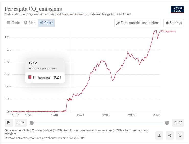
Task: Open the fossil fuels and industry link
Action: pyautogui.click(x=70, y=14)
